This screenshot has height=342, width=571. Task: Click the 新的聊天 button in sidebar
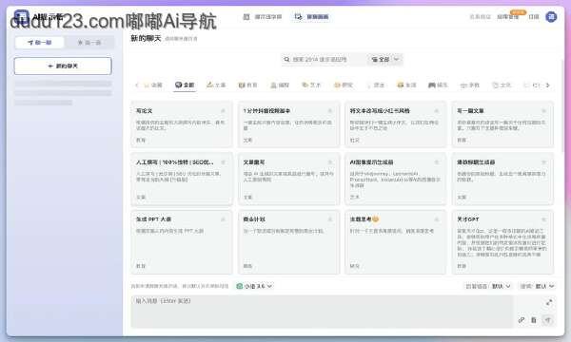click(x=63, y=66)
